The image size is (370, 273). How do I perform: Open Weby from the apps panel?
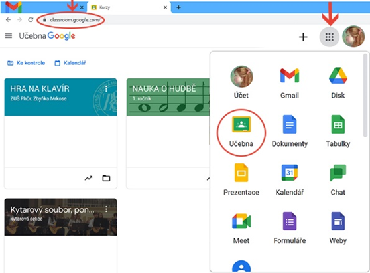[x=338, y=228]
